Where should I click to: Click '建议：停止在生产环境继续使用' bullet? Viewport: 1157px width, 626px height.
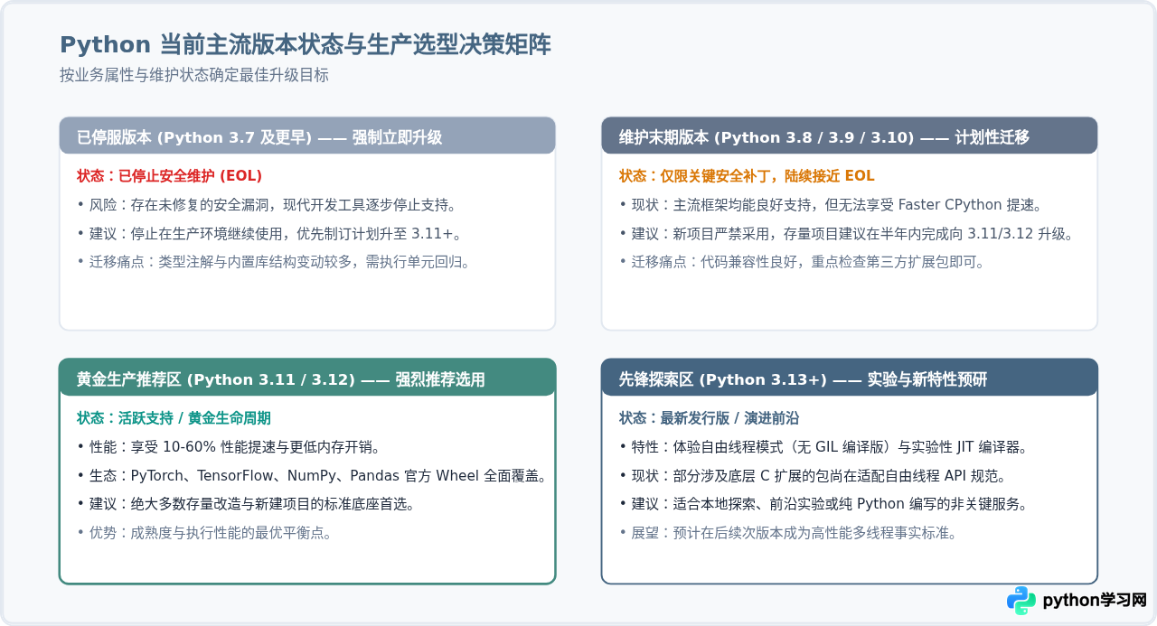[270, 234]
